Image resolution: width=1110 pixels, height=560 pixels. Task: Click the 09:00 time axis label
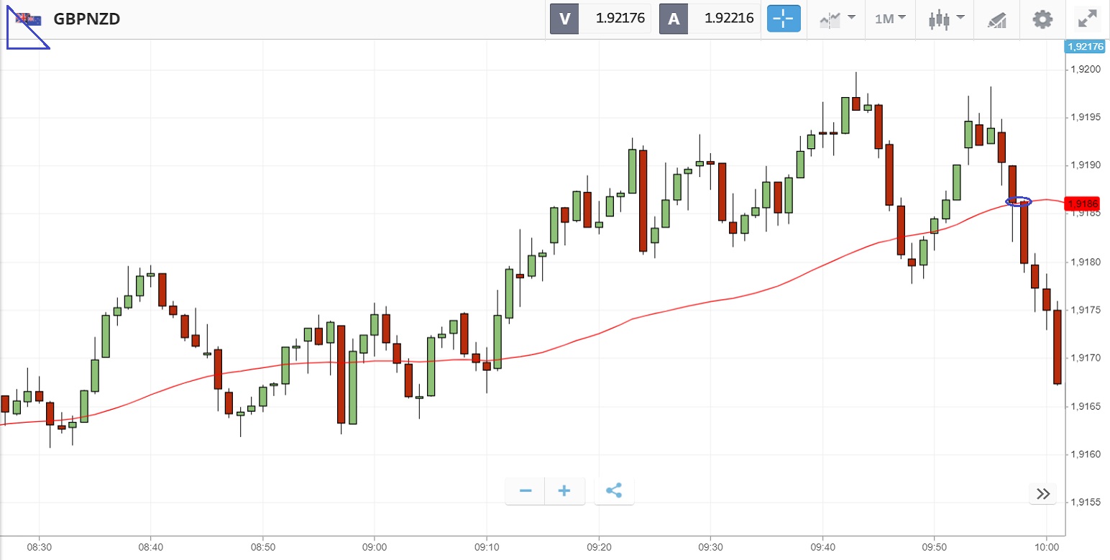coord(374,546)
